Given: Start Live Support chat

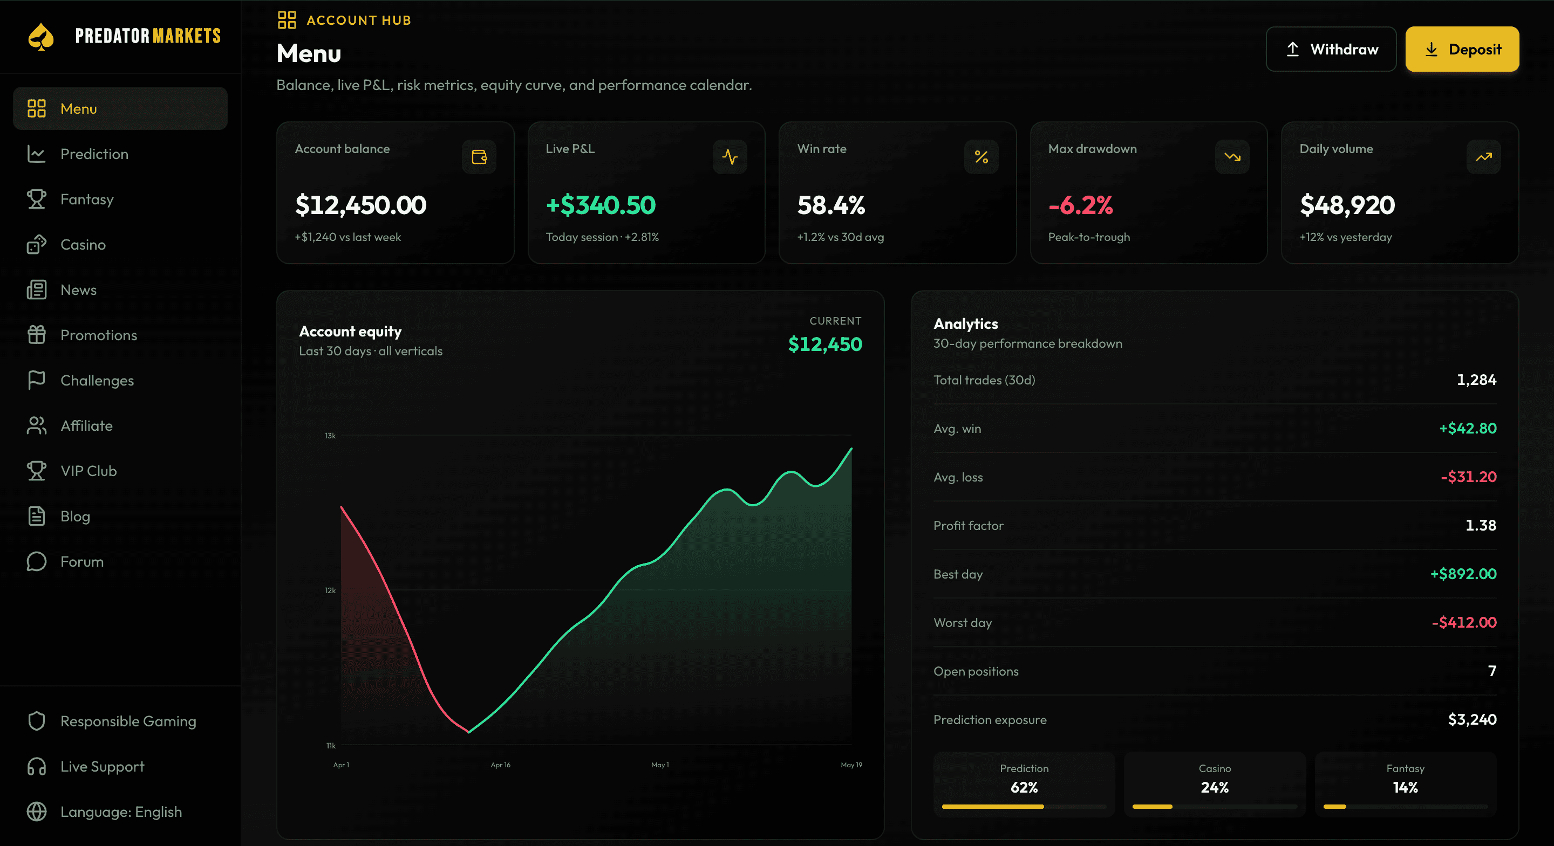Looking at the screenshot, I should (120, 766).
